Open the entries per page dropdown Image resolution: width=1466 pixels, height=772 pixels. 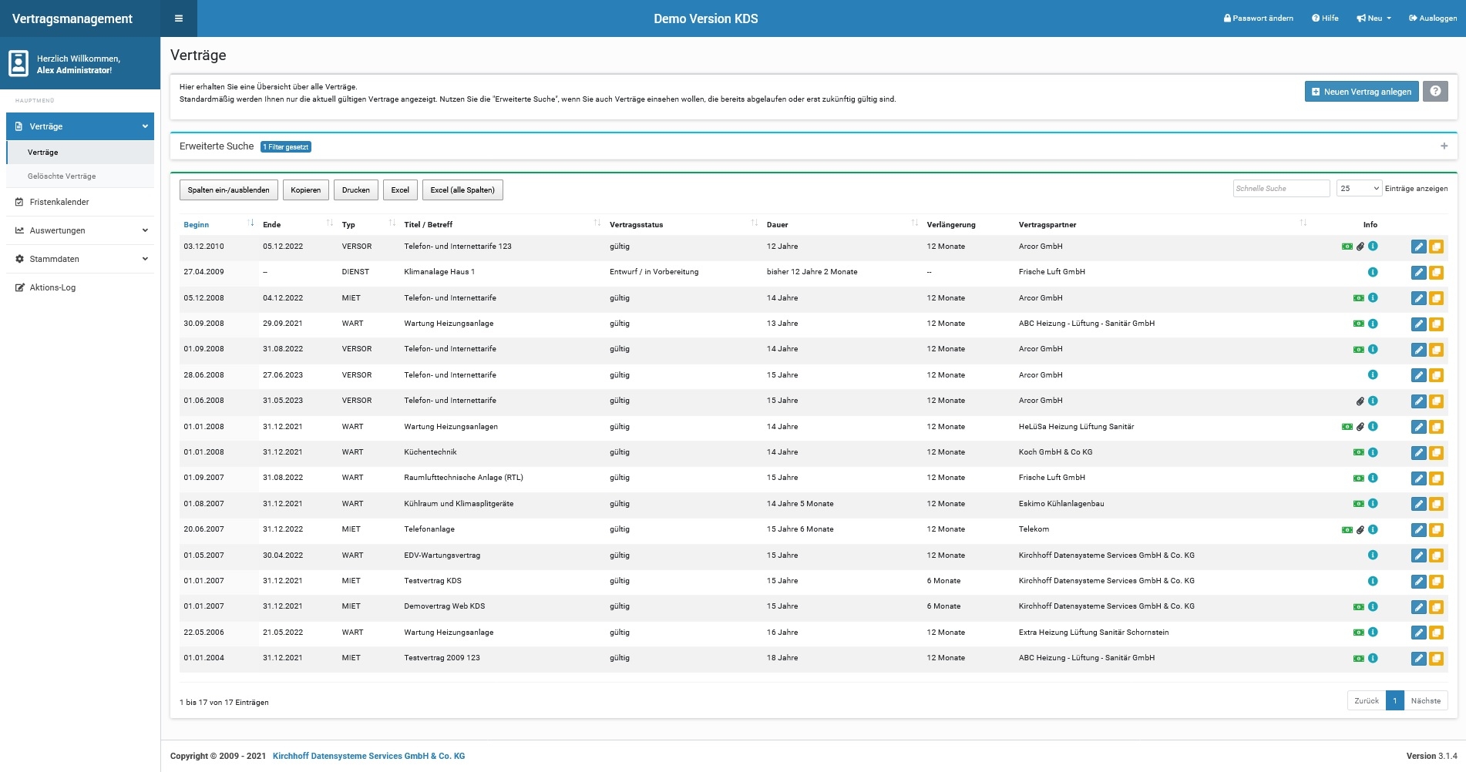pyautogui.click(x=1359, y=189)
